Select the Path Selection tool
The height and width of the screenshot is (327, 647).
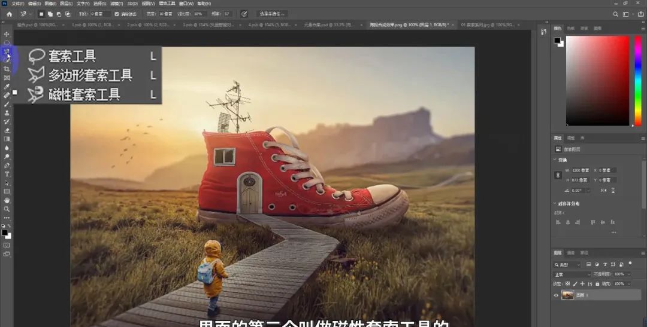click(7, 183)
